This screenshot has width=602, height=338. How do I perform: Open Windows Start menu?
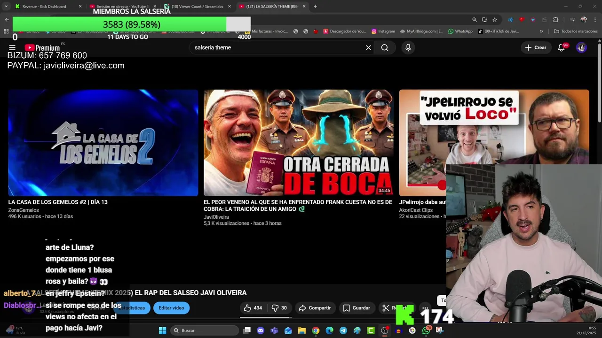tap(162, 330)
